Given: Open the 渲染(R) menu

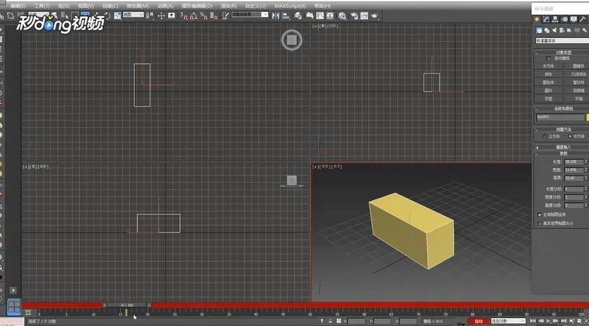Looking at the screenshot, I should click(x=229, y=6).
